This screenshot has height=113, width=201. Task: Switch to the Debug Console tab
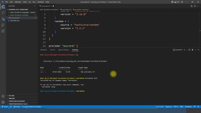pyautogui.click(x=63, y=50)
